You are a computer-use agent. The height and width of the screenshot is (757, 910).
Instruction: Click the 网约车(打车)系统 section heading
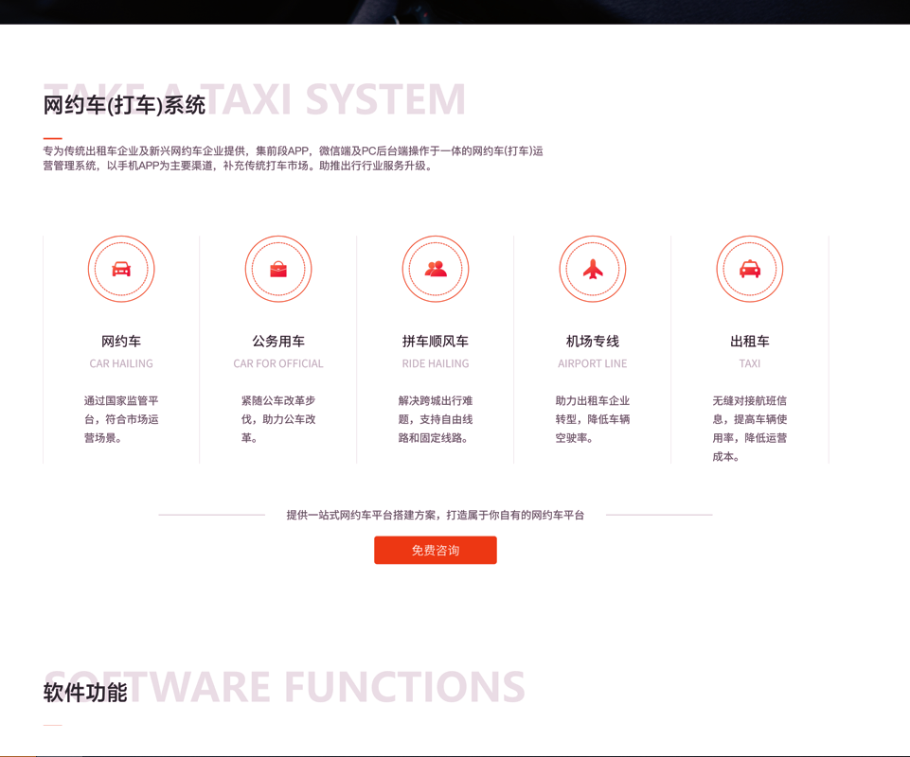[124, 105]
